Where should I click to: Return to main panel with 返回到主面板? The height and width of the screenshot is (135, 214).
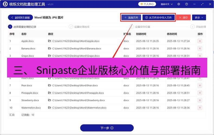pos(20,18)
